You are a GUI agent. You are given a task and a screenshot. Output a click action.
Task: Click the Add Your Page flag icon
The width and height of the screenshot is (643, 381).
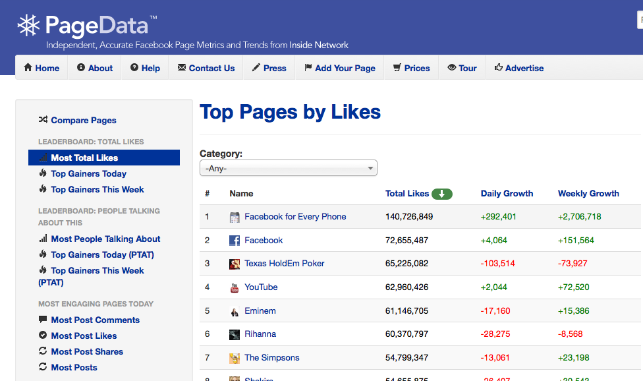click(x=308, y=67)
